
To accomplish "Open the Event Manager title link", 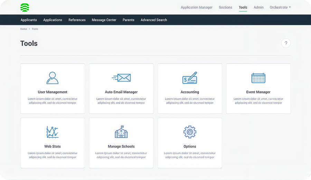I will pos(258,92).
